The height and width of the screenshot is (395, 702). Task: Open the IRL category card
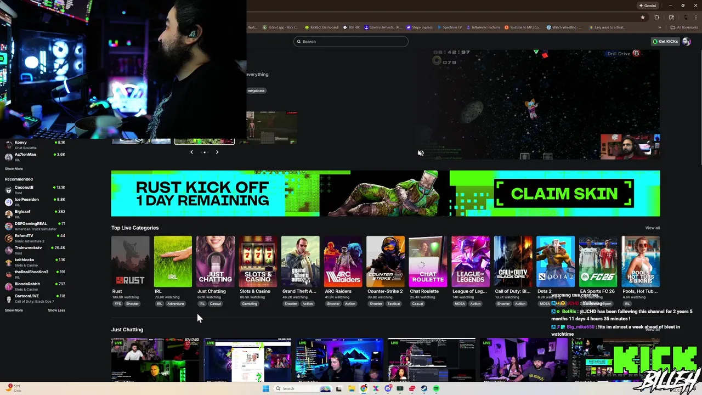(173, 262)
